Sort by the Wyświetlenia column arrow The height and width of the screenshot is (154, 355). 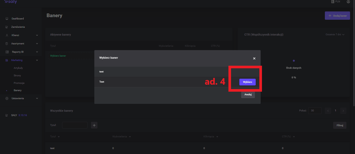click(x=130, y=137)
